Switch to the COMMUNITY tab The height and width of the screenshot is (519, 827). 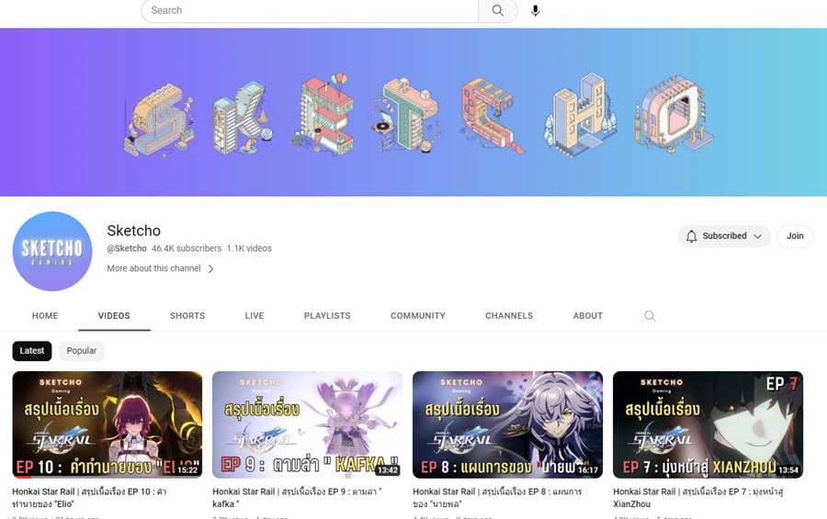pos(418,316)
